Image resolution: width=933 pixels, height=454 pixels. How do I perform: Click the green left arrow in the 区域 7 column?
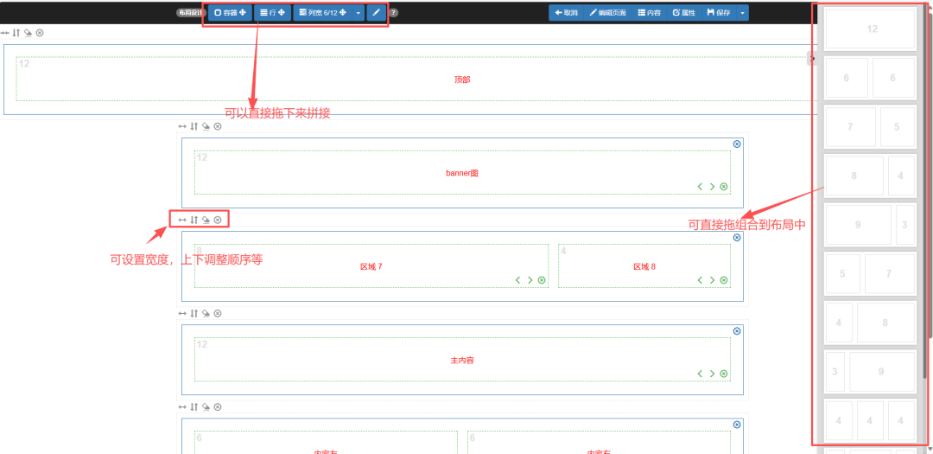pos(518,280)
